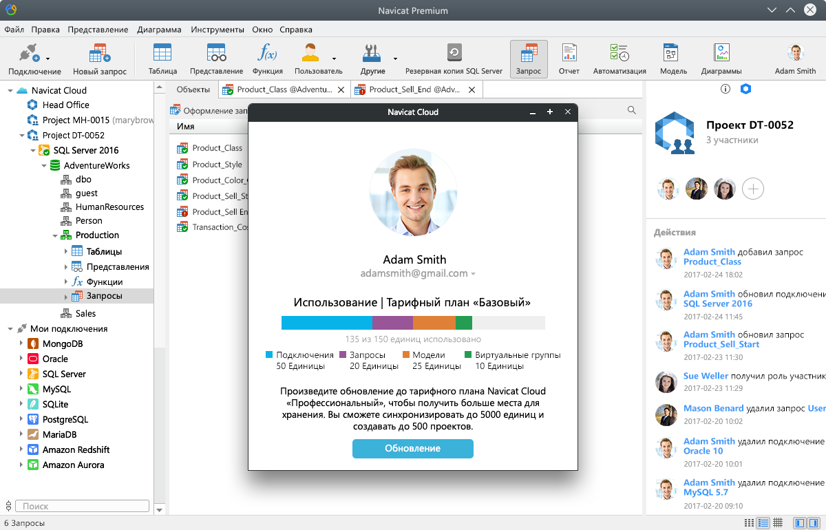Open the MySQL 5.7 activity link
The height and width of the screenshot is (530, 826).
(706, 492)
